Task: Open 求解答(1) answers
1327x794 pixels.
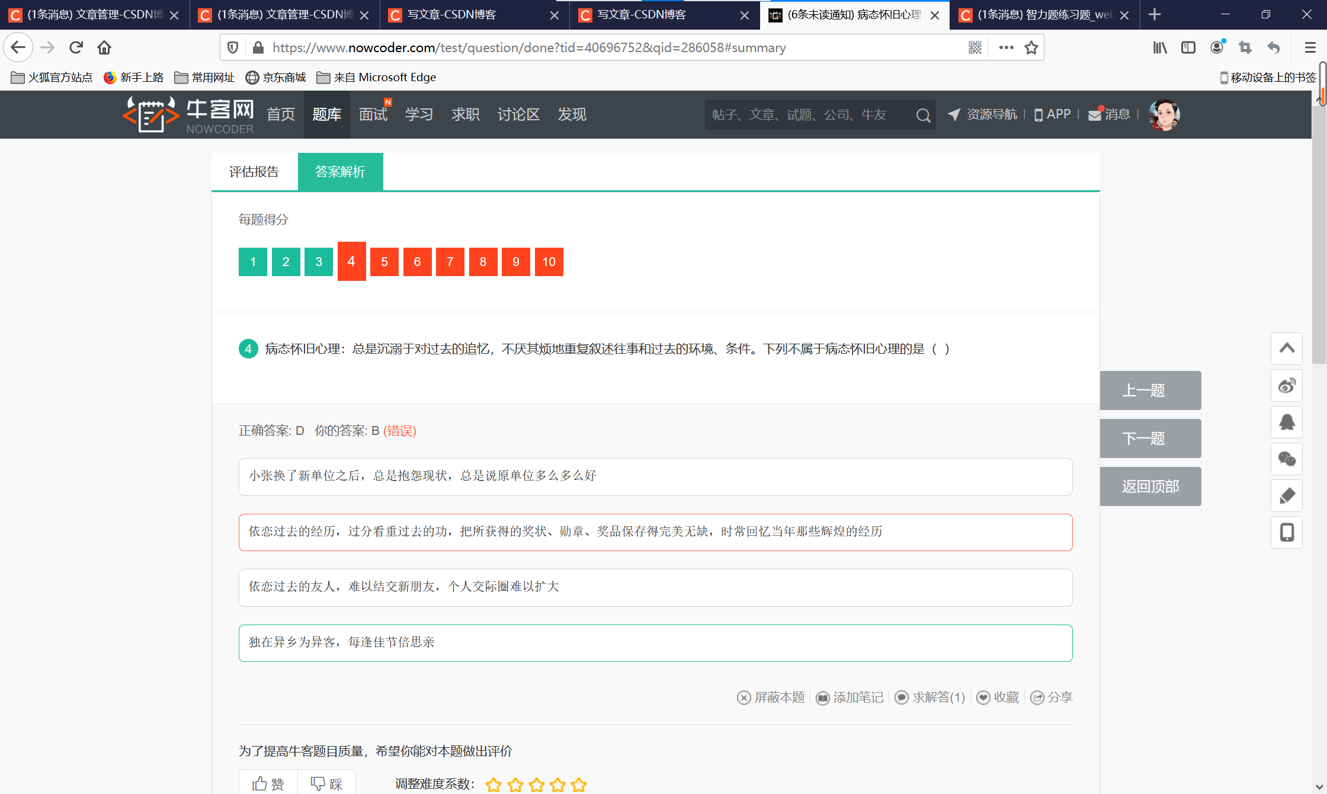Action: point(930,697)
